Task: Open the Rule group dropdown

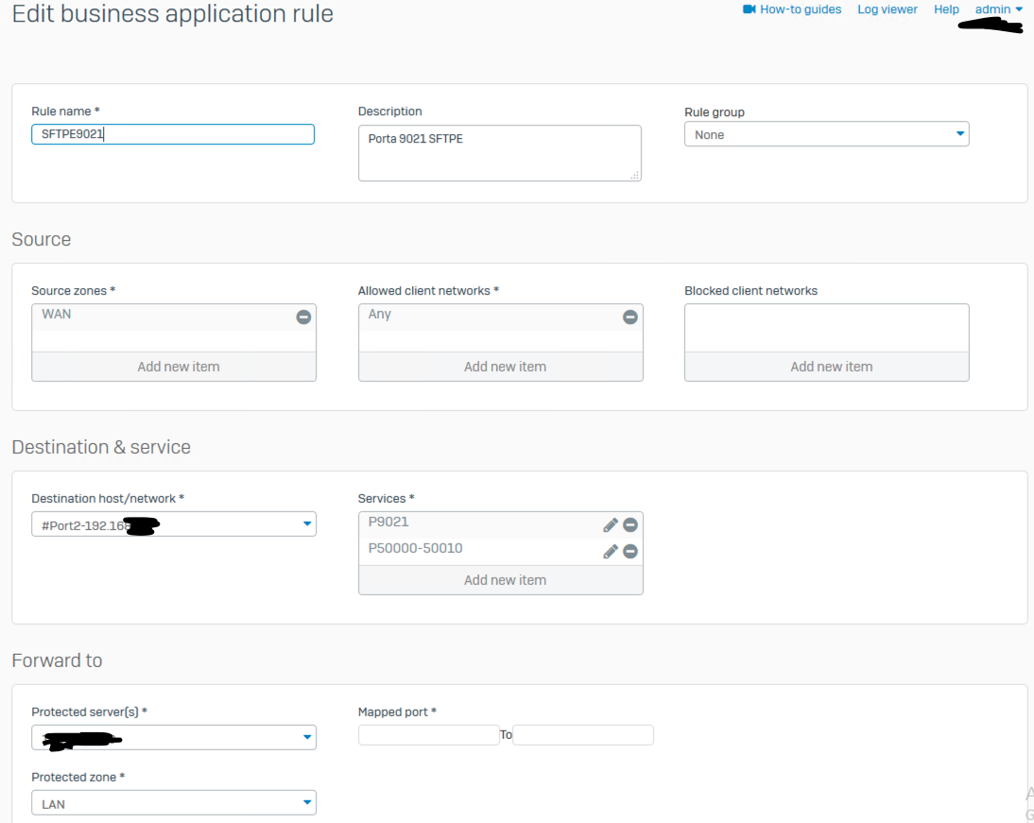Action: 826,135
